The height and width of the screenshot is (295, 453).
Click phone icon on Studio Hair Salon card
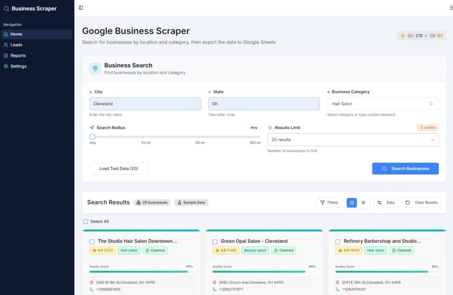pos(92,289)
